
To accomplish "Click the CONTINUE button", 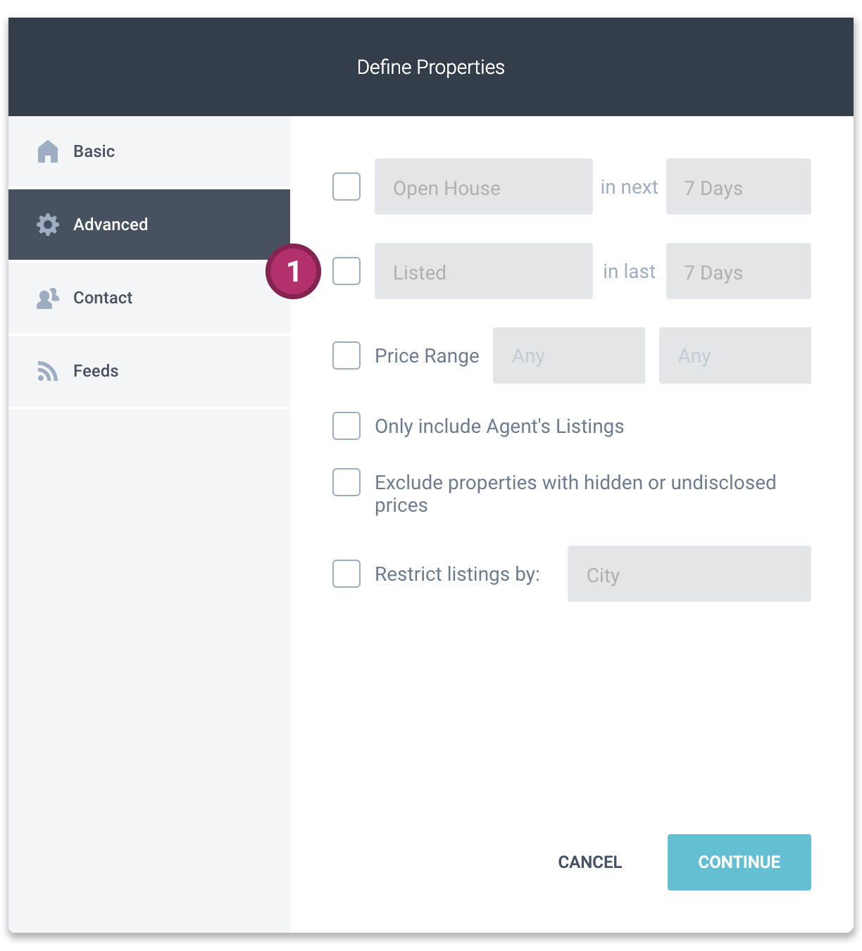I will point(739,862).
